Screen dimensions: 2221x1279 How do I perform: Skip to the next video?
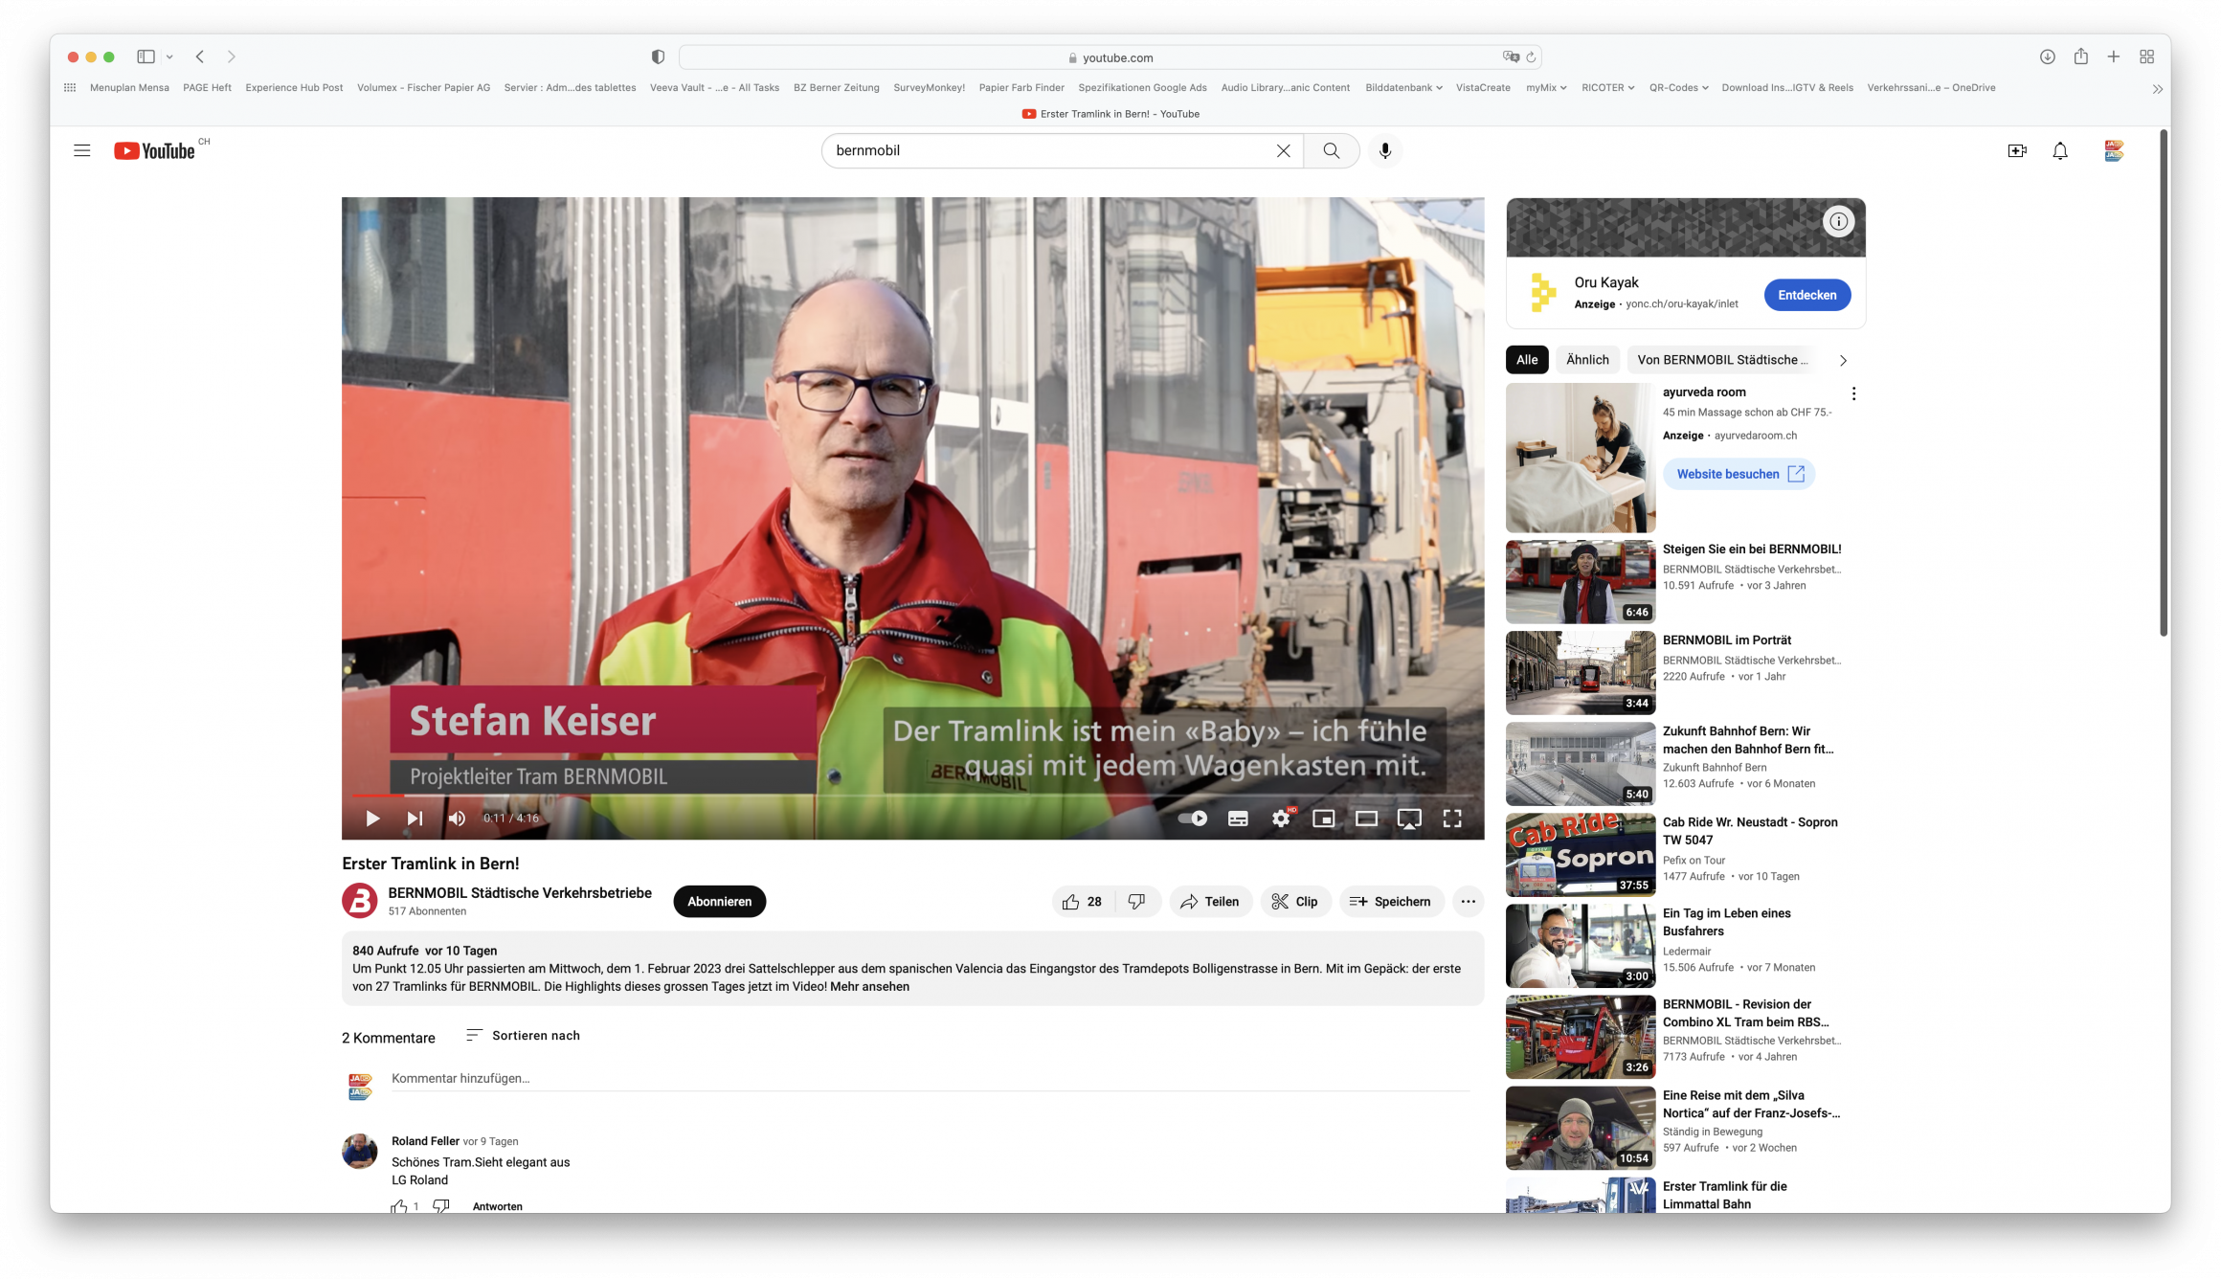click(415, 819)
